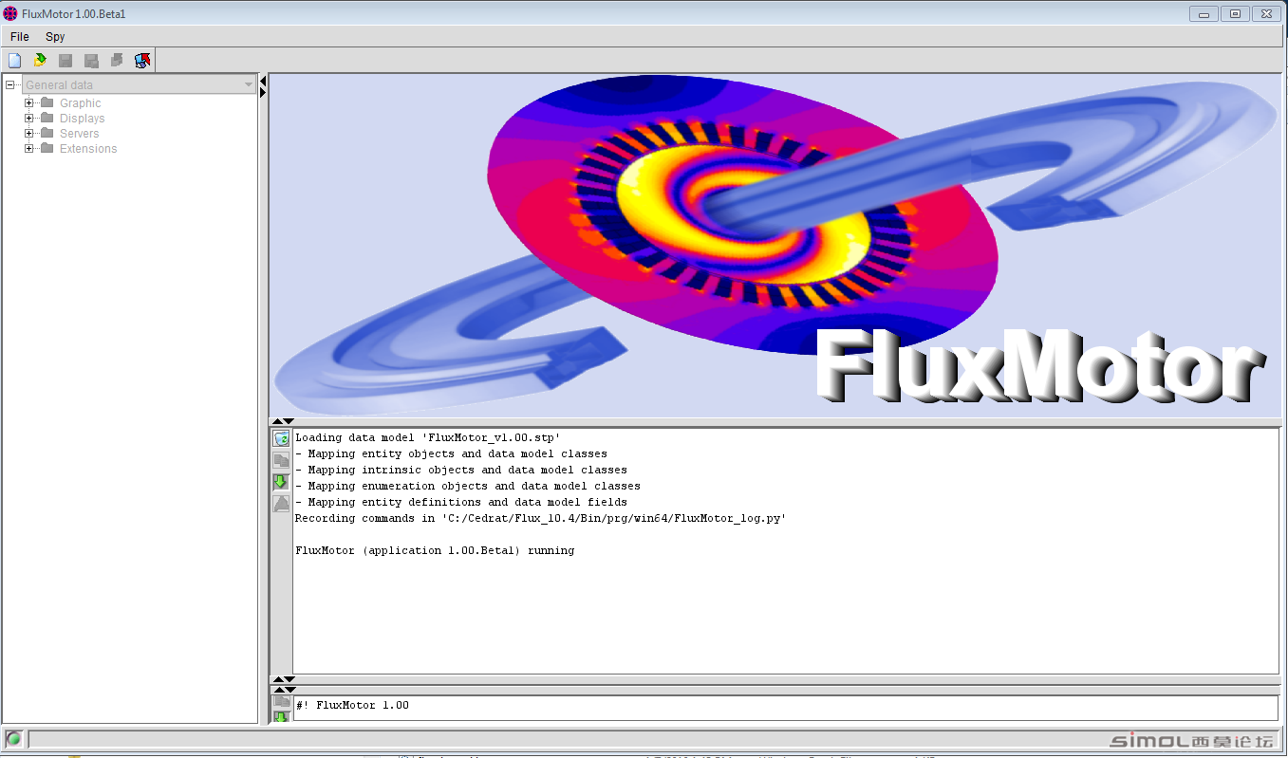Viewport: 1288px width, 758px height.
Task: Select the Servers tree item label
Action: click(x=79, y=134)
